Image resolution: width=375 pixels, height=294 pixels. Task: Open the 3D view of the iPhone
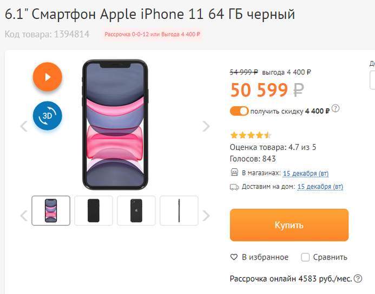click(x=48, y=115)
